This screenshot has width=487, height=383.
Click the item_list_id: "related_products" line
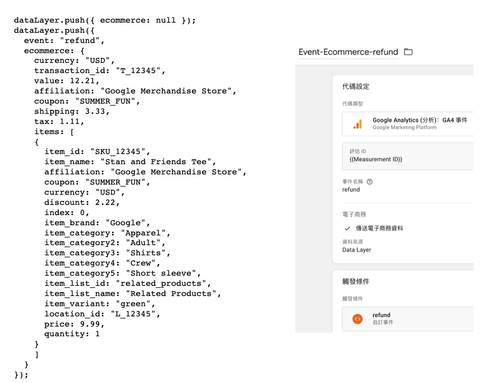tap(127, 284)
